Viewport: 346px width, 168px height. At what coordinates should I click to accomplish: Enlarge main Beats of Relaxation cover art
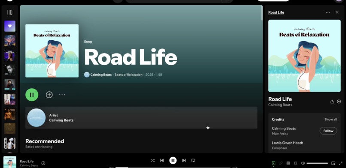(52, 51)
